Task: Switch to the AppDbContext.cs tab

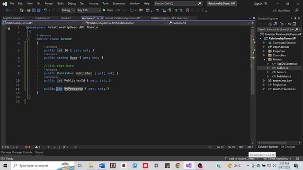Action: [x=13, y=18]
